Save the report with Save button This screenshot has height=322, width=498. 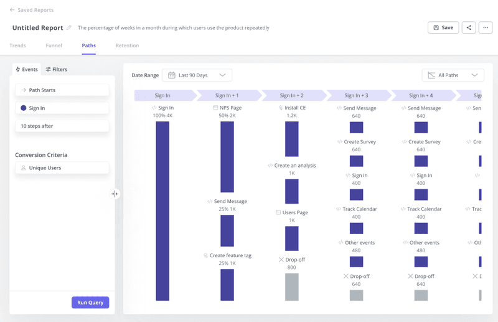coord(443,27)
